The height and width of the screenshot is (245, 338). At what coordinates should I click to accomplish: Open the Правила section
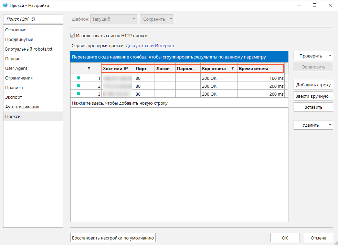33,87
